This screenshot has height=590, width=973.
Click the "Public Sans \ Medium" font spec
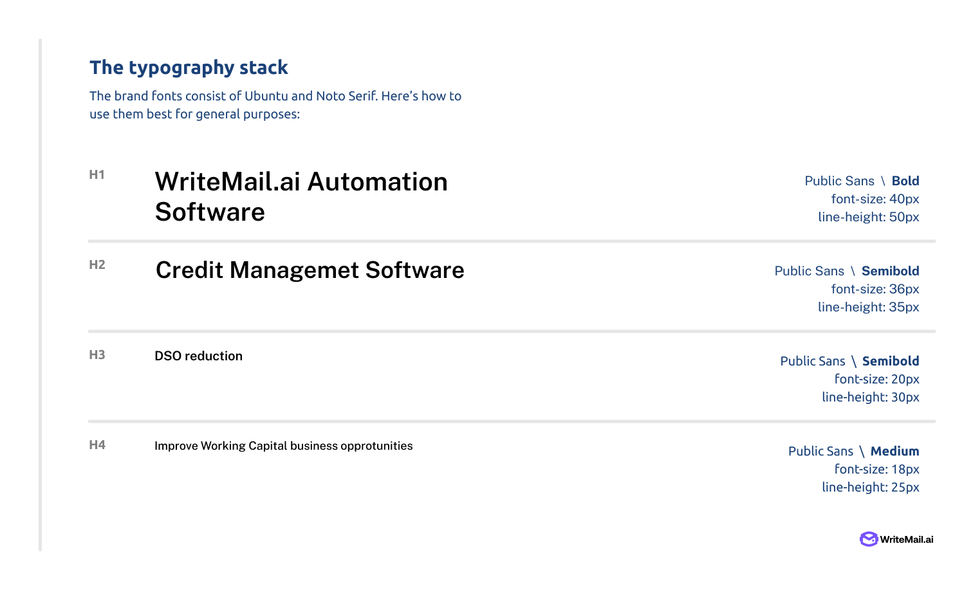tap(854, 451)
